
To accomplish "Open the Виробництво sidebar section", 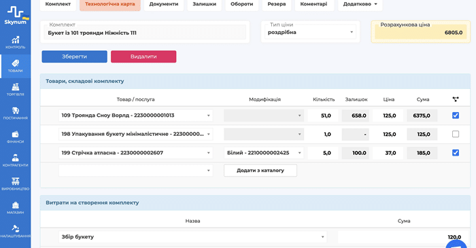I will click(16, 184).
